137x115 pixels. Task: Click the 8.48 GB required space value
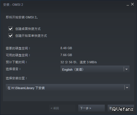click(x=66, y=48)
